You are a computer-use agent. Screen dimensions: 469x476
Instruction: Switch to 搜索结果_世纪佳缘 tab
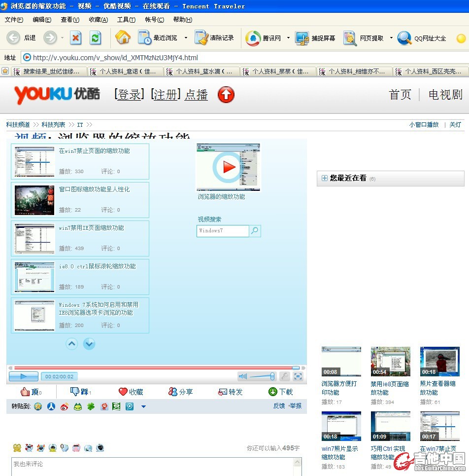(49, 72)
